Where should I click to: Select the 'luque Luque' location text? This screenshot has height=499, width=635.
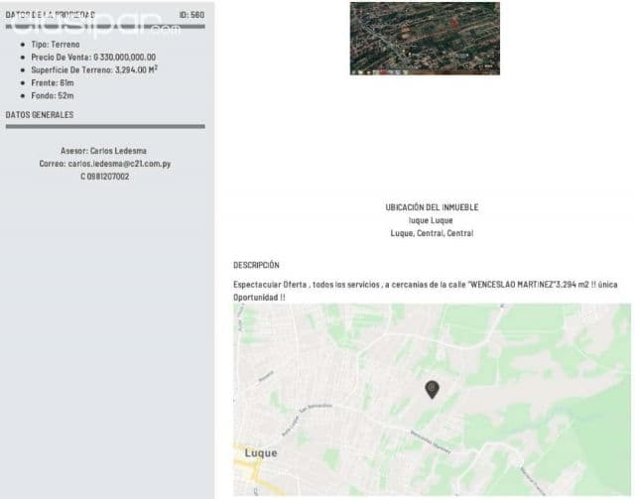tap(431, 220)
